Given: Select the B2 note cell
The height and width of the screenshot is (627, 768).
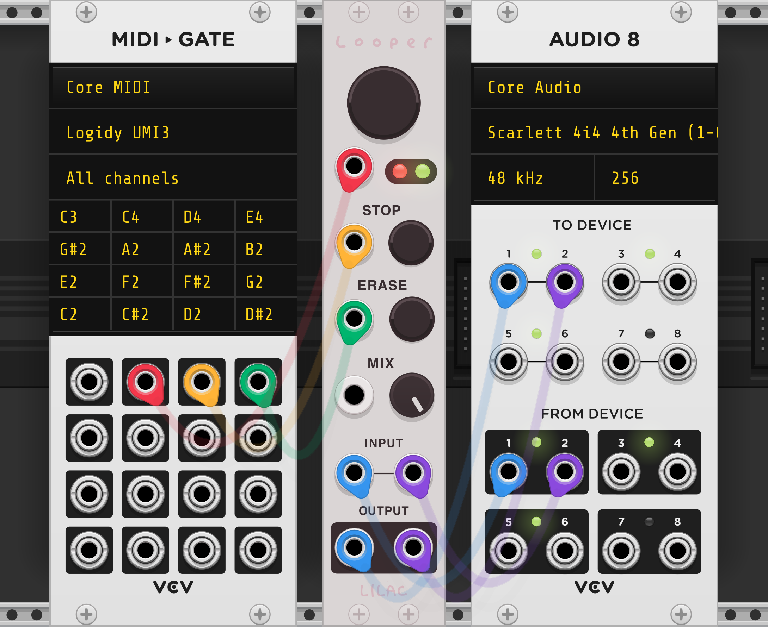Looking at the screenshot, I should 266,249.
